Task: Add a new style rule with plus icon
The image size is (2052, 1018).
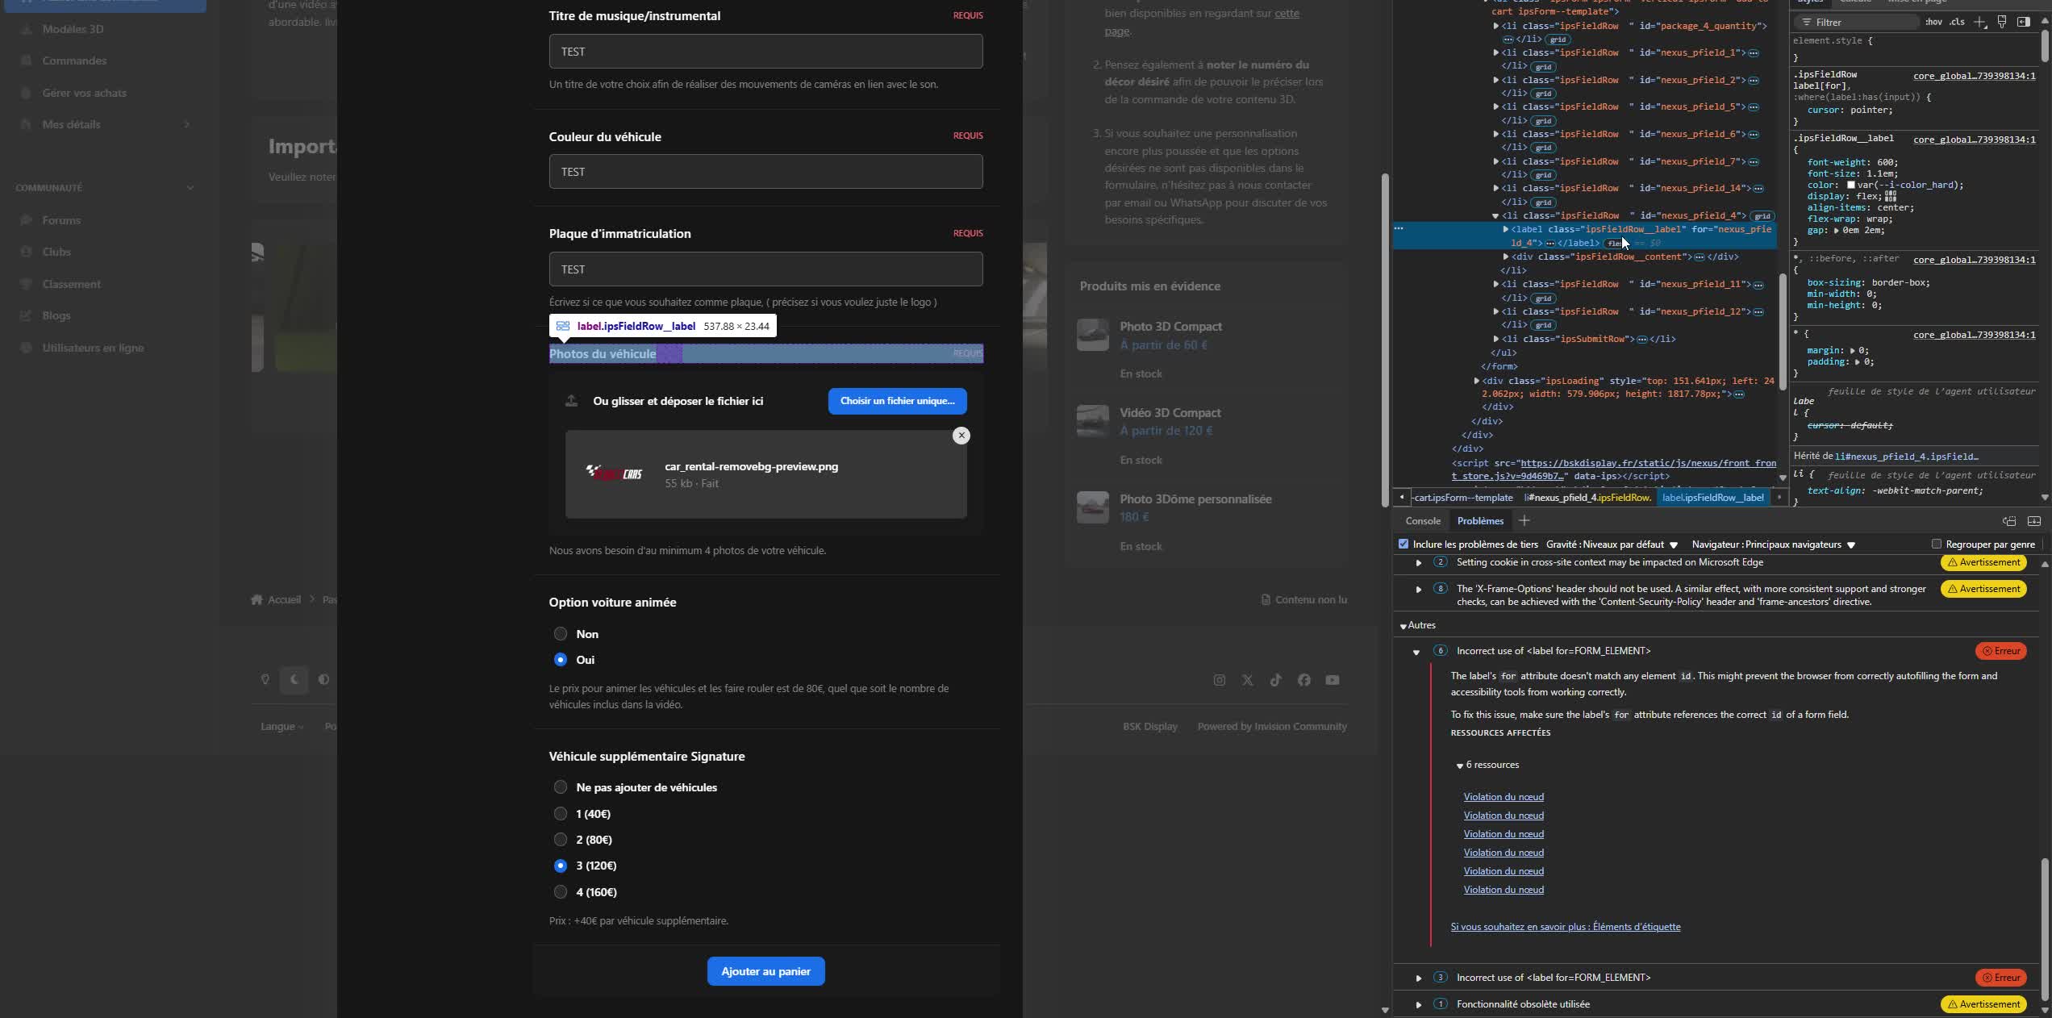Action: 1979,22
